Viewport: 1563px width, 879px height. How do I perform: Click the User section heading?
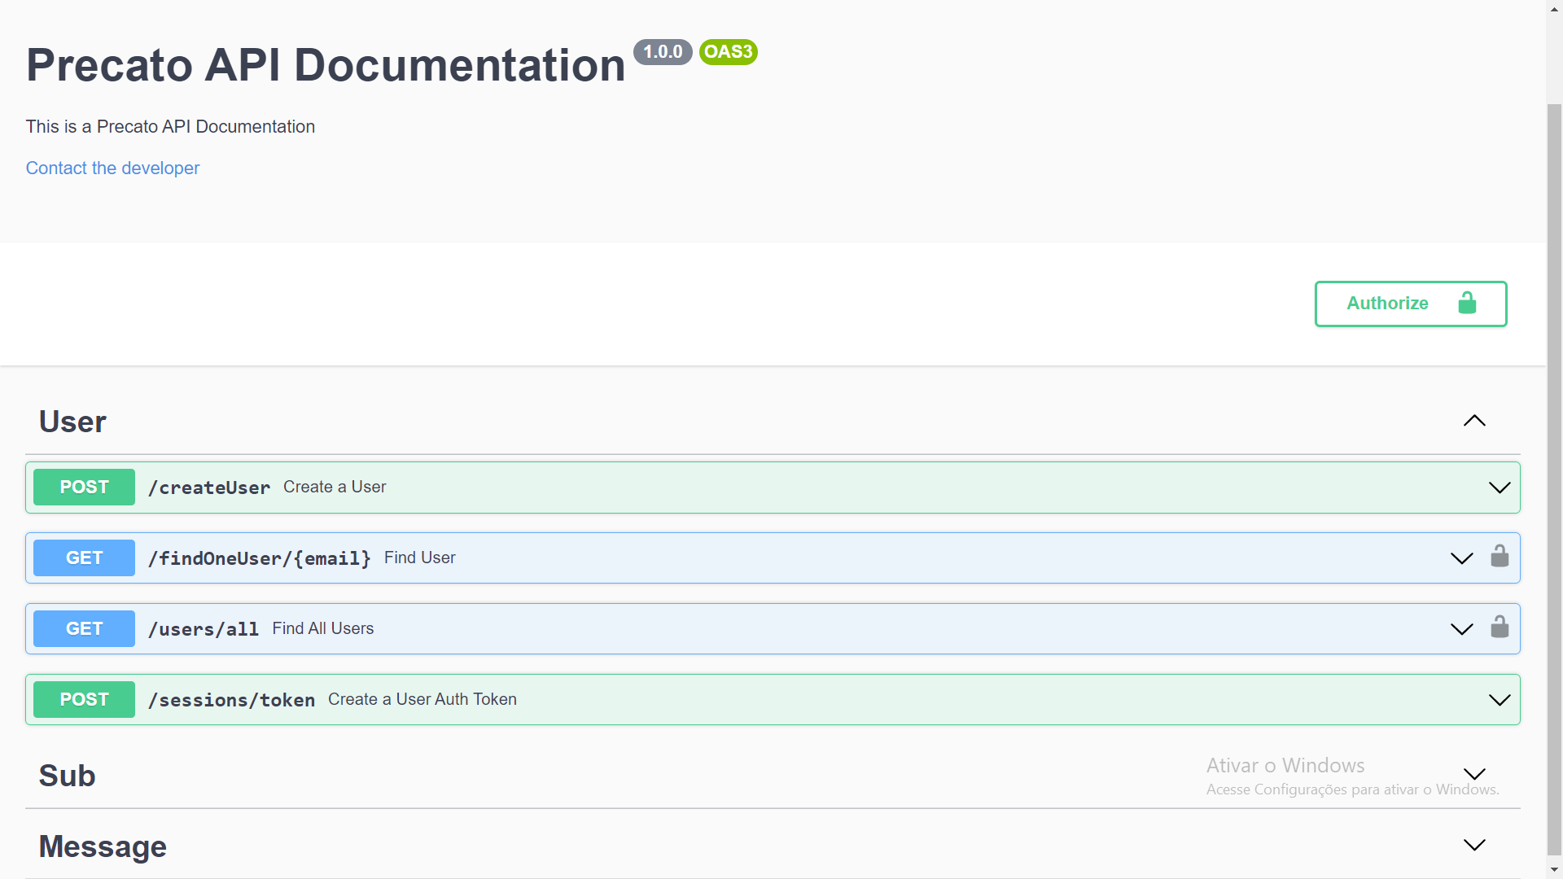tap(72, 422)
